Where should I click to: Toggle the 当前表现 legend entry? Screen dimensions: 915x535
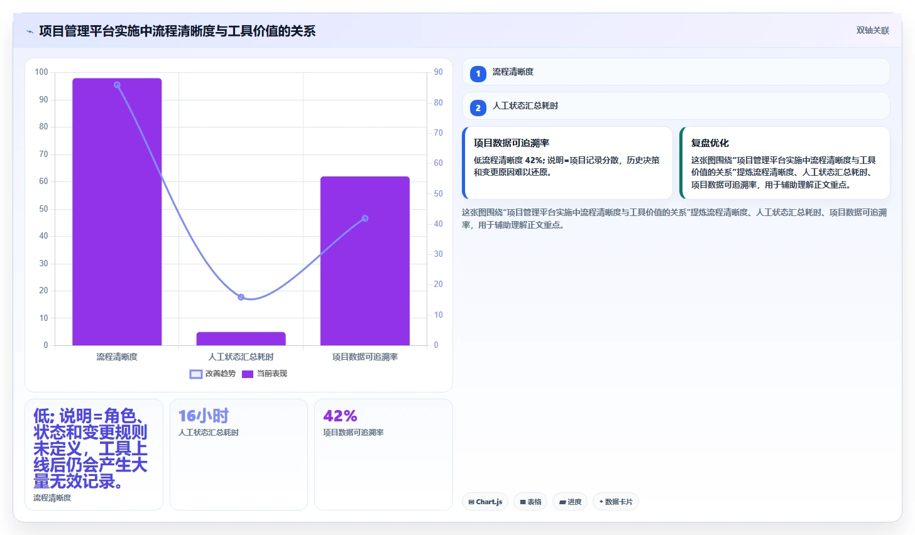[265, 374]
